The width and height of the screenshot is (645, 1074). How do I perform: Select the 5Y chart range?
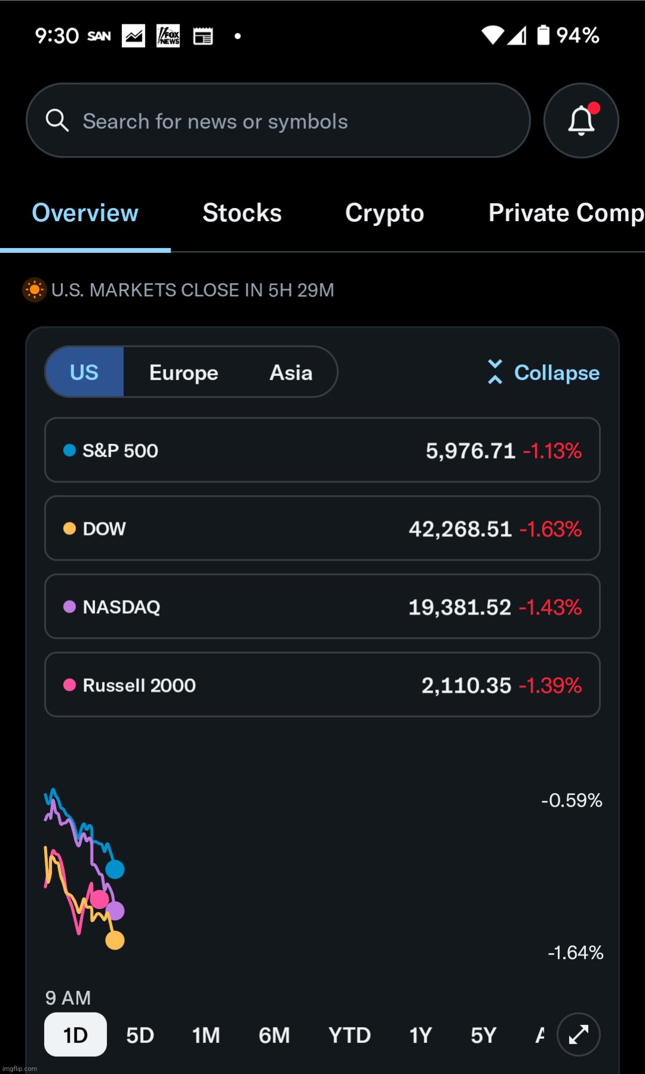tap(484, 1035)
